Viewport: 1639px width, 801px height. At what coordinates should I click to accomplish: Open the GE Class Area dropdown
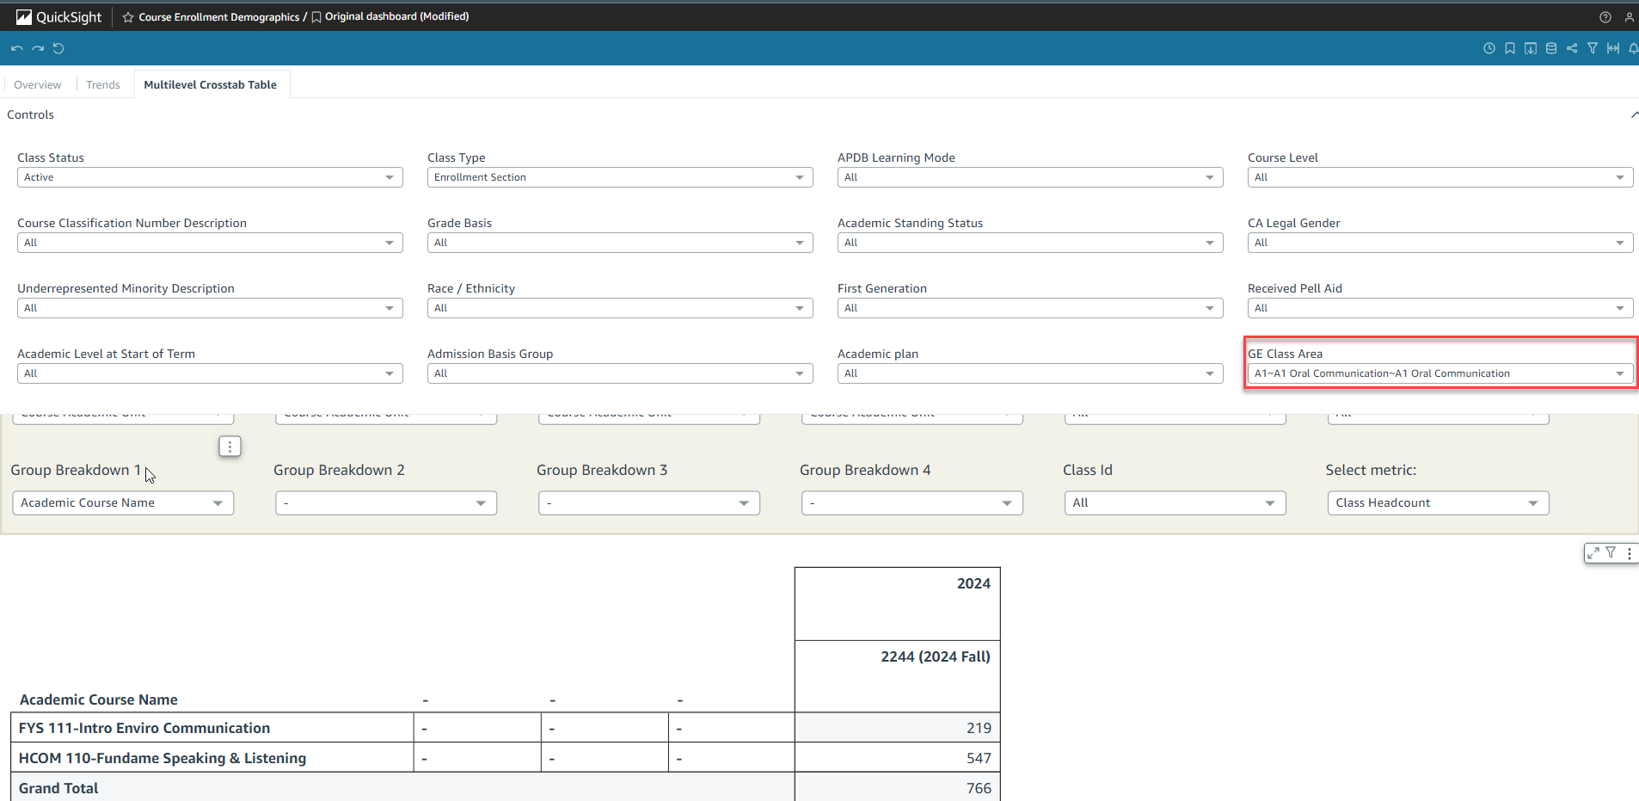tap(1440, 373)
